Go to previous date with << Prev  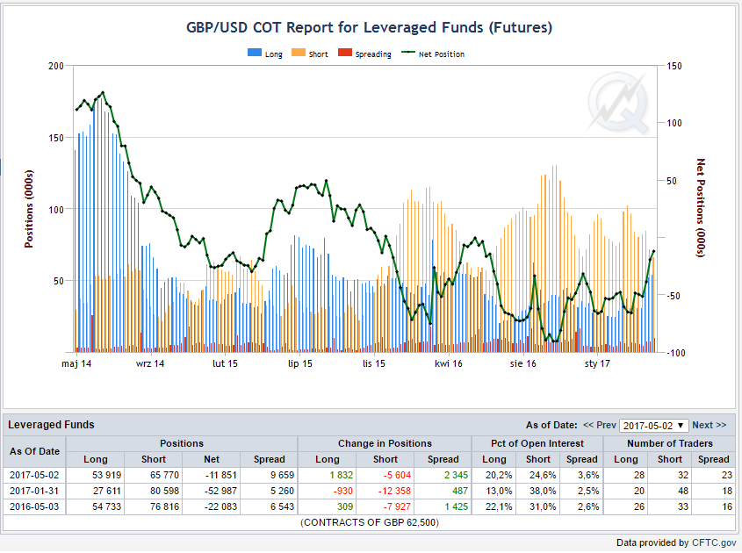coord(600,425)
